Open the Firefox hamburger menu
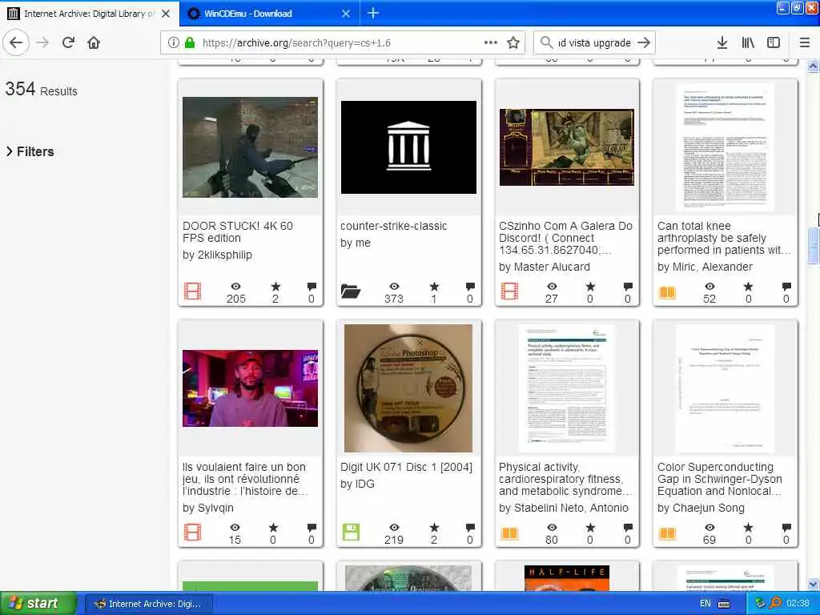Image resolution: width=820 pixels, height=615 pixels. click(x=805, y=43)
